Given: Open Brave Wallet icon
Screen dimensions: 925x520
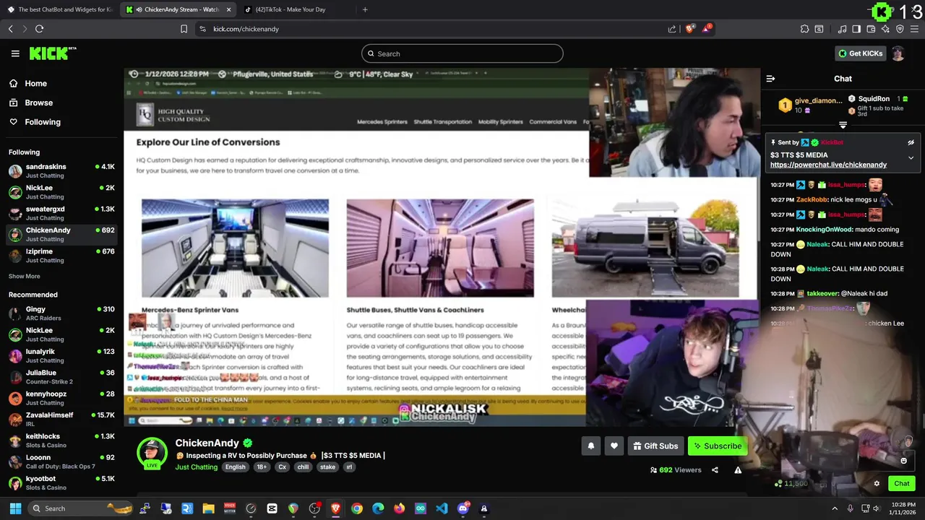Looking at the screenshot, I should pyautogui.click(x=871, y=29).
